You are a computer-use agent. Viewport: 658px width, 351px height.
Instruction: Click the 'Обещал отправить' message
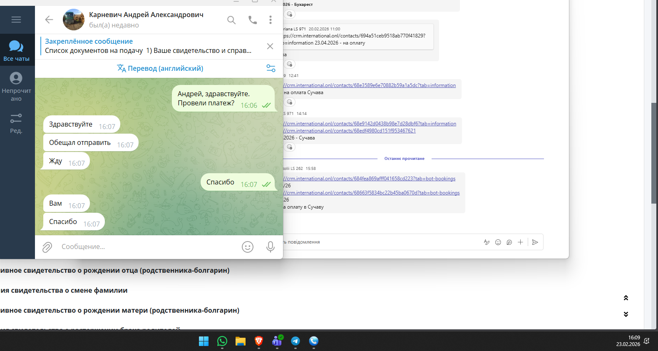(91, 143)
